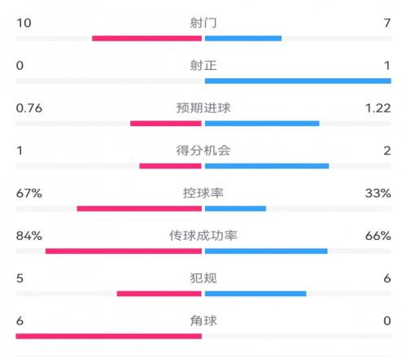Screen dimensions: 407x358
Task: Click the pink corner kicks bar
Action: pos(109,336)
